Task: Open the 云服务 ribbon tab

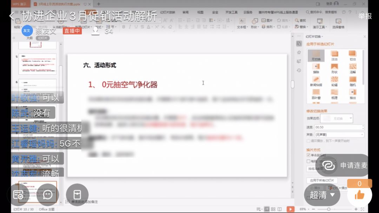Action: coord(248,12)
